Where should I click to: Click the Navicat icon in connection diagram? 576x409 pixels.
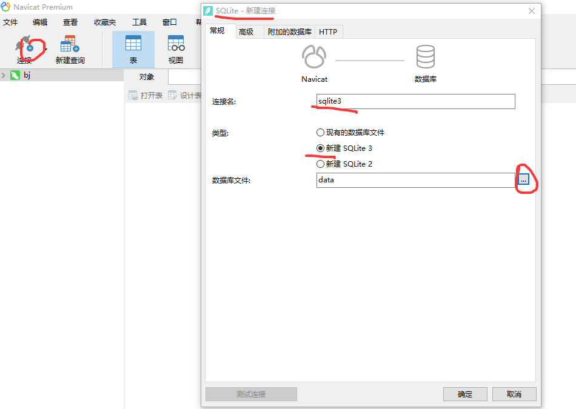[x=314, y=57]
